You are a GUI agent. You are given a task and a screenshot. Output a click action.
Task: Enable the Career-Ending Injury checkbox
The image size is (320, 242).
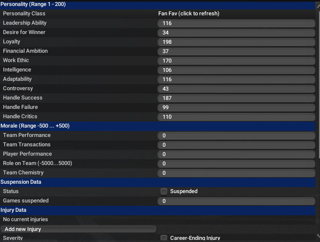[164, 238]
